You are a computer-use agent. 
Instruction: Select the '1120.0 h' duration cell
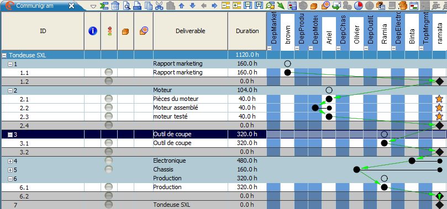click(x=247, y=55)
